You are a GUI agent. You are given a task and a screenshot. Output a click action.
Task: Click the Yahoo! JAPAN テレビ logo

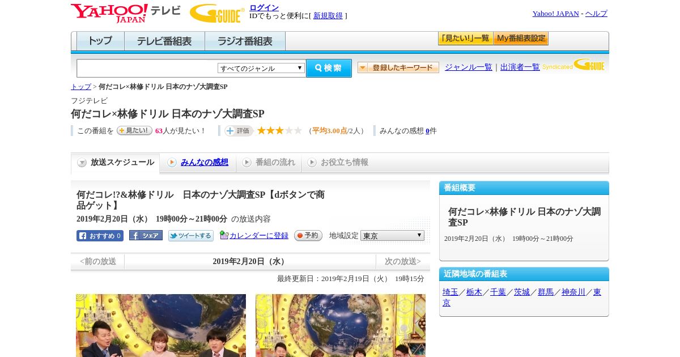tap(126, 13)
